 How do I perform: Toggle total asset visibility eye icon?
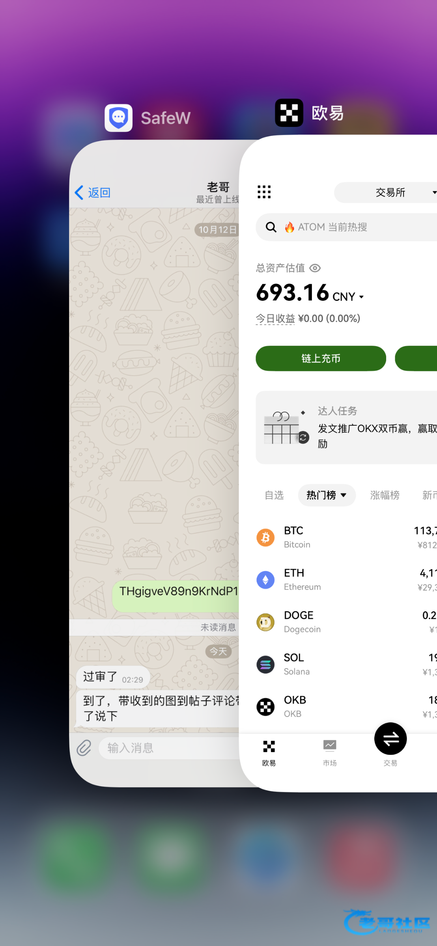315,268
